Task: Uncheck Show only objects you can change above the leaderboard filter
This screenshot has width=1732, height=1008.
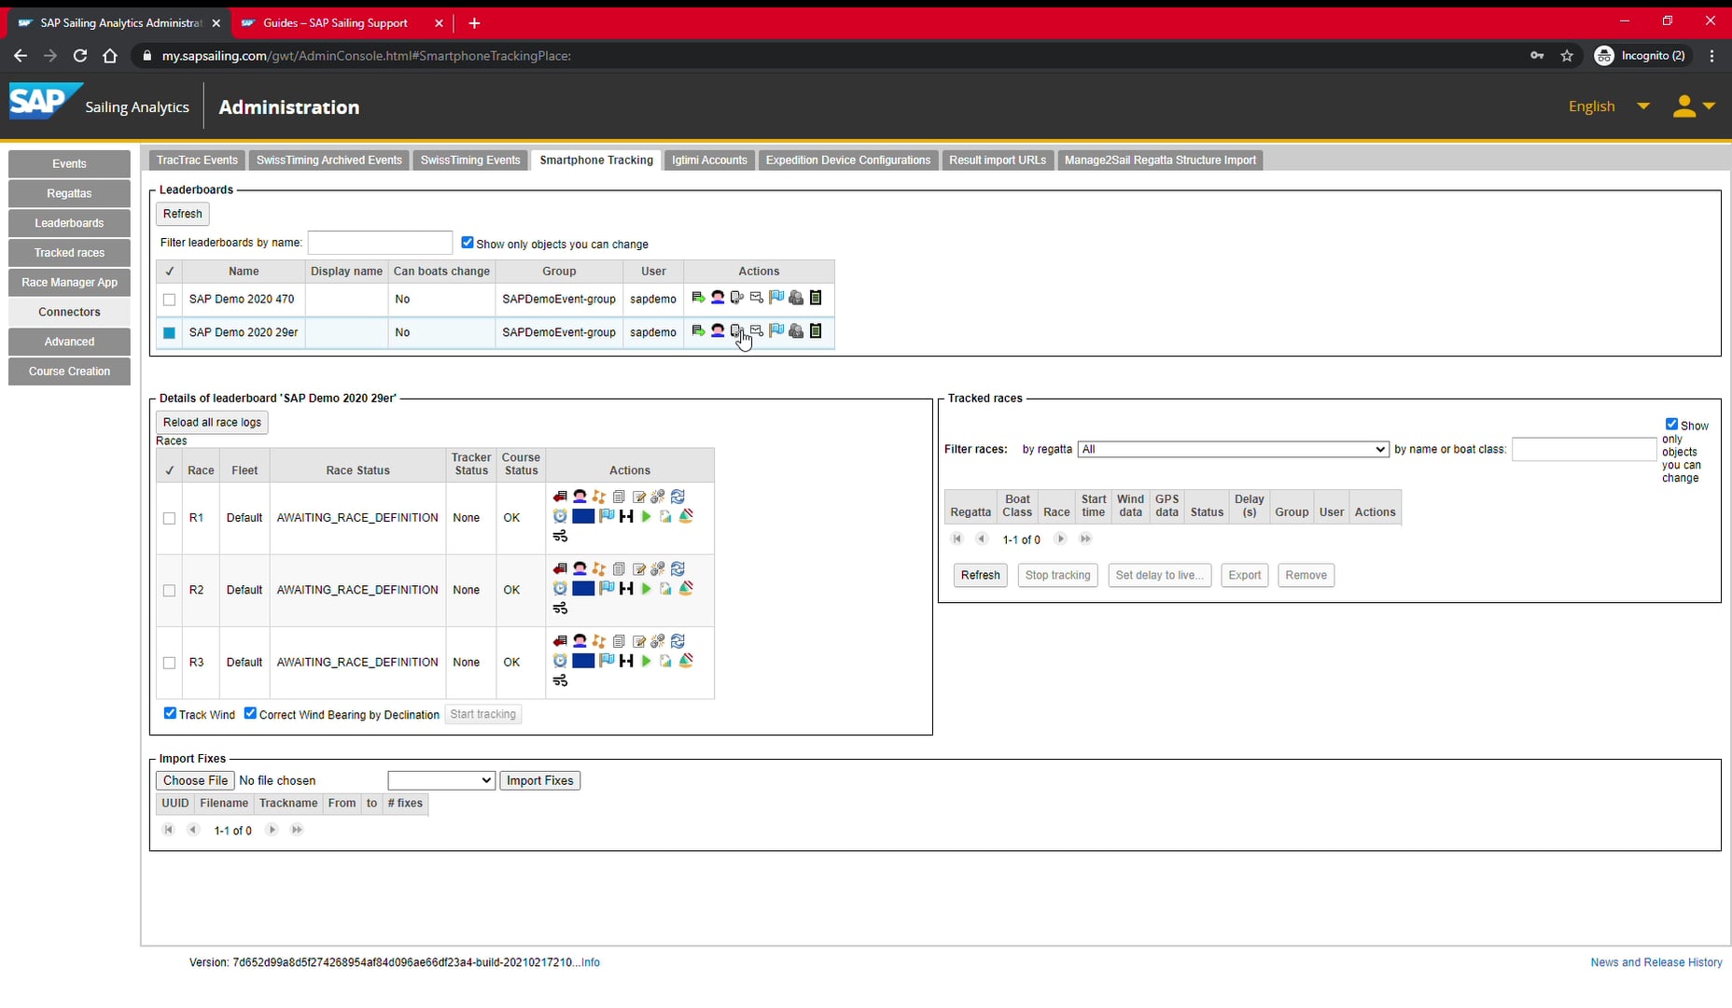Action: click(x=467, y=242)
